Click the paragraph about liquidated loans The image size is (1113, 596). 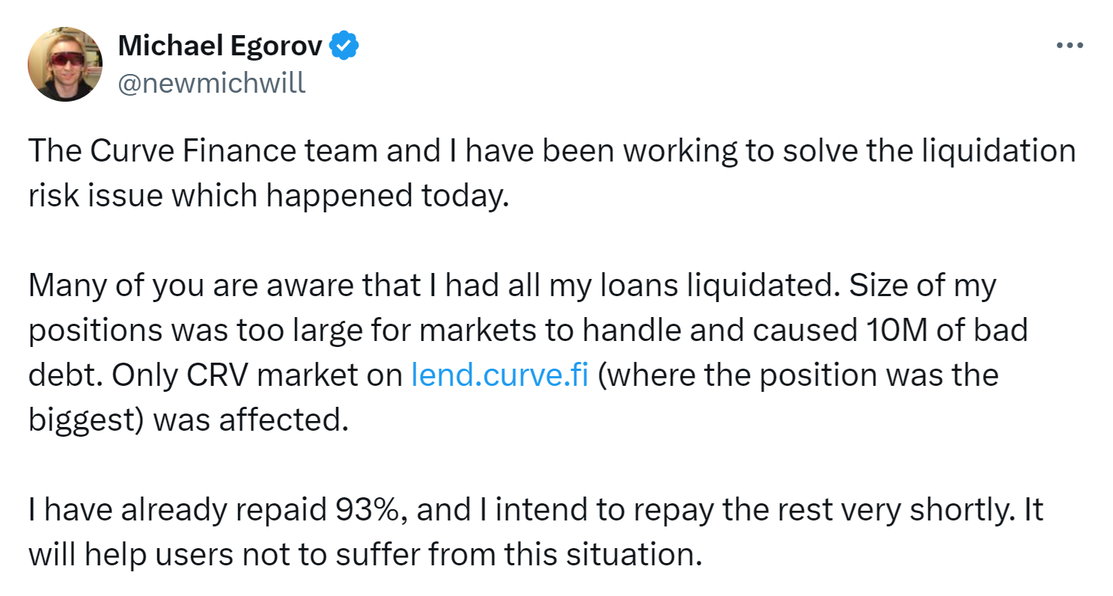pos(528,352)
